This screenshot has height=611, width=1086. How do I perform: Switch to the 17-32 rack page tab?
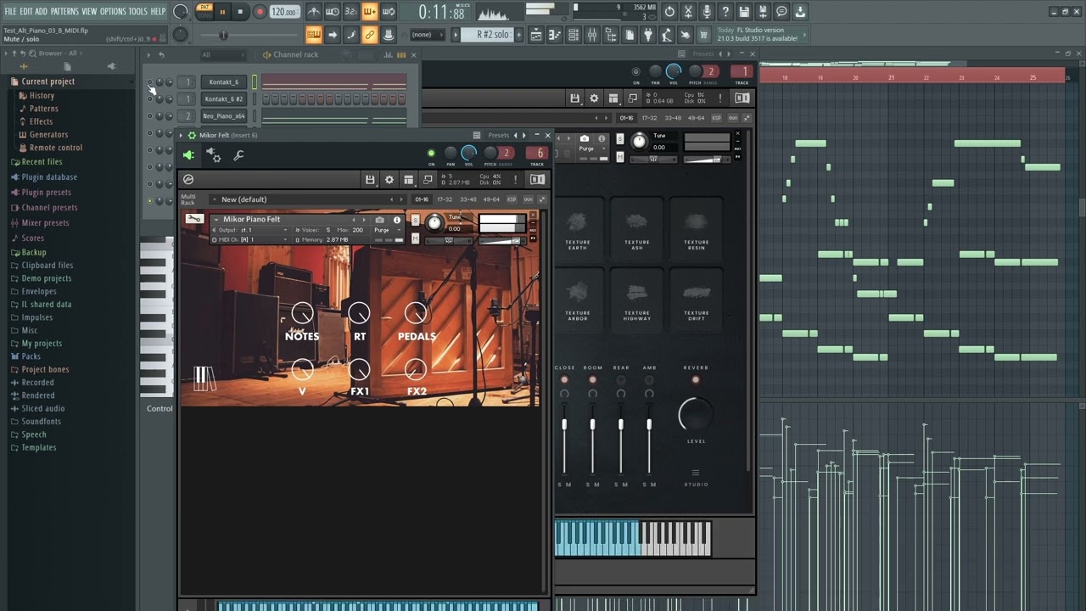[x=445, y=199]
